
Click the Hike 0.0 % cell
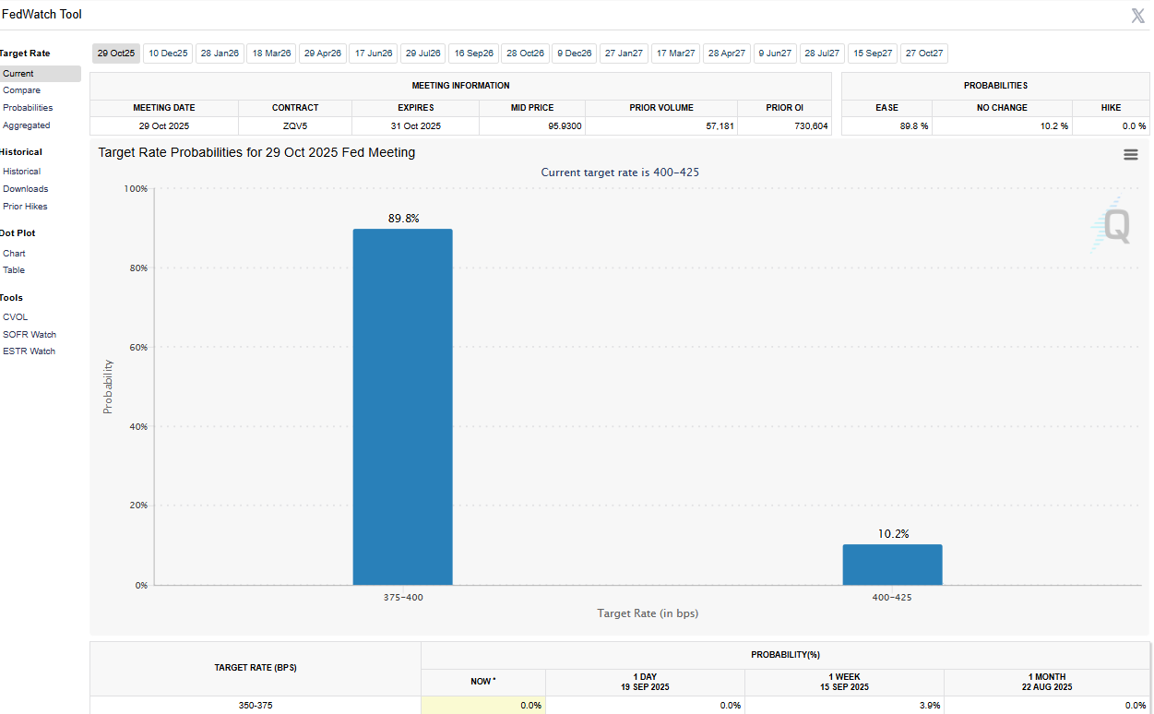pos(1111,126)
